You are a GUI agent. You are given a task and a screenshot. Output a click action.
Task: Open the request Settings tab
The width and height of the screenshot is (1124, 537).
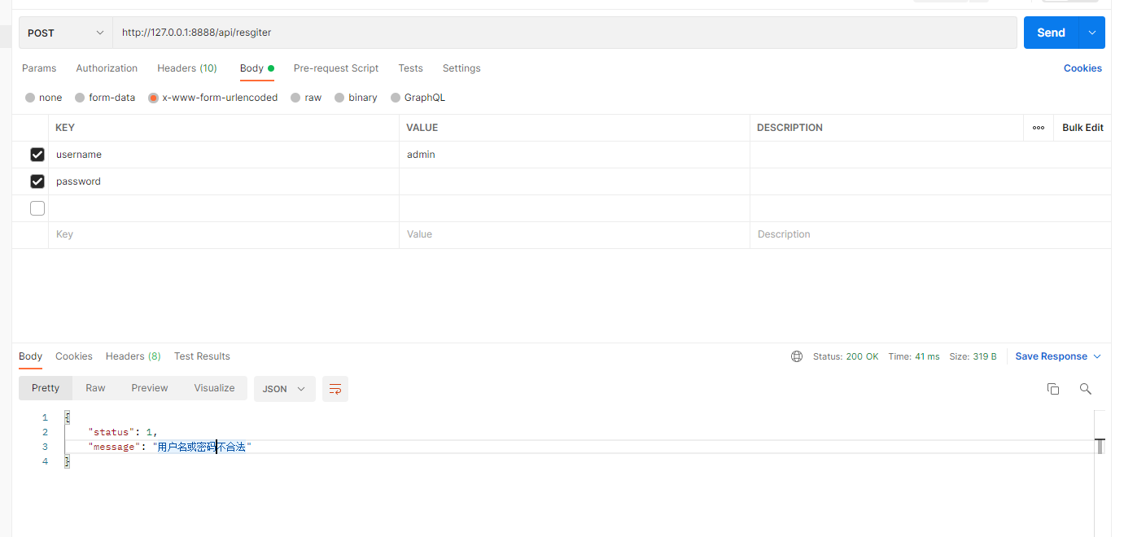pos(461,68)
